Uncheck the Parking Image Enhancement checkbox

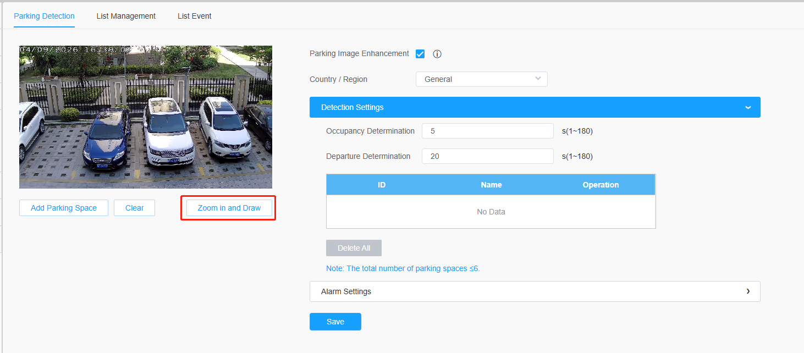(x=420, y=54)
